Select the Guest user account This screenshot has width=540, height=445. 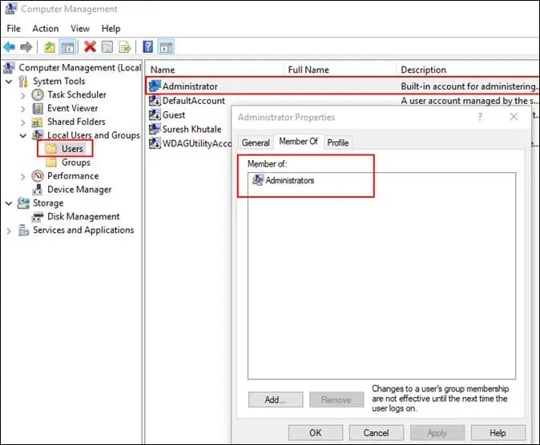click(x=174, y=114)
